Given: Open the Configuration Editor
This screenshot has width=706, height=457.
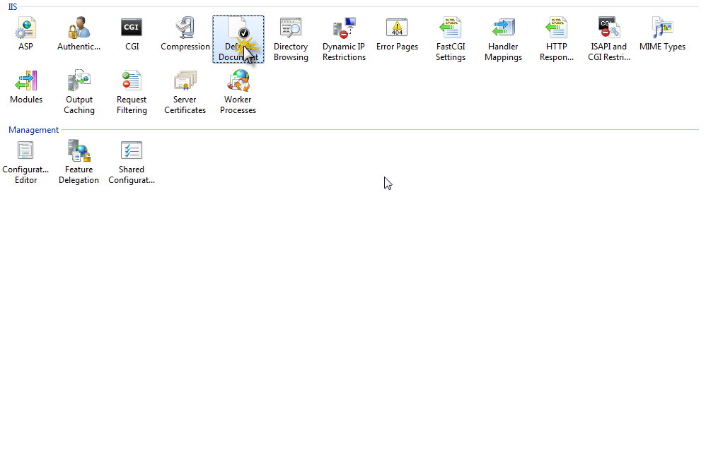Looking at the screenshot, I should pyautogui.click(x=25, y=162).
